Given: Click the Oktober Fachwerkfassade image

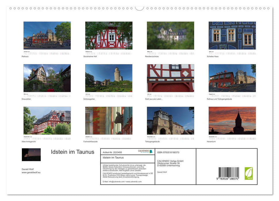Looking at the screenshot, I should tap(109, 121).
